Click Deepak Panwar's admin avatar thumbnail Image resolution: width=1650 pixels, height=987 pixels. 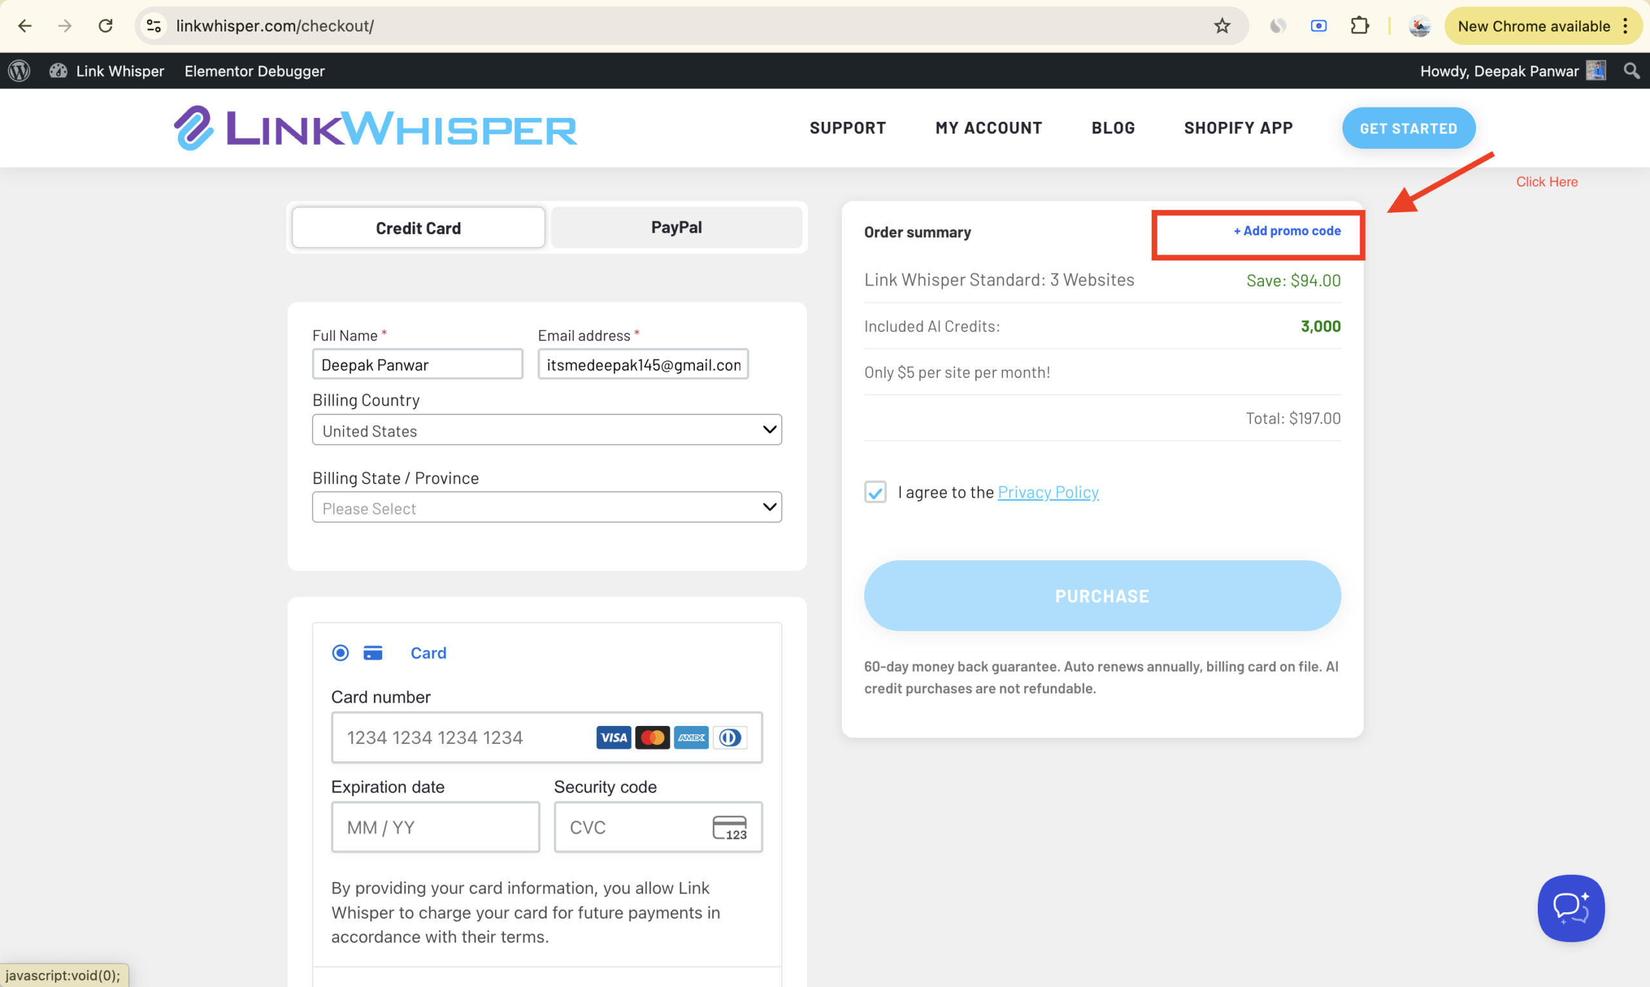(1596, 70)
